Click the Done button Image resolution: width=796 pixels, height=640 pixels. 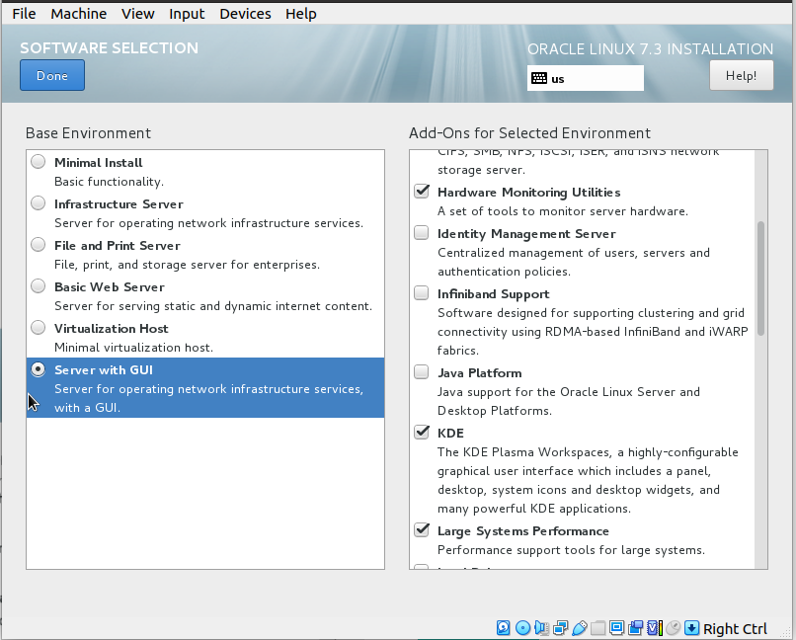[52, 75]
